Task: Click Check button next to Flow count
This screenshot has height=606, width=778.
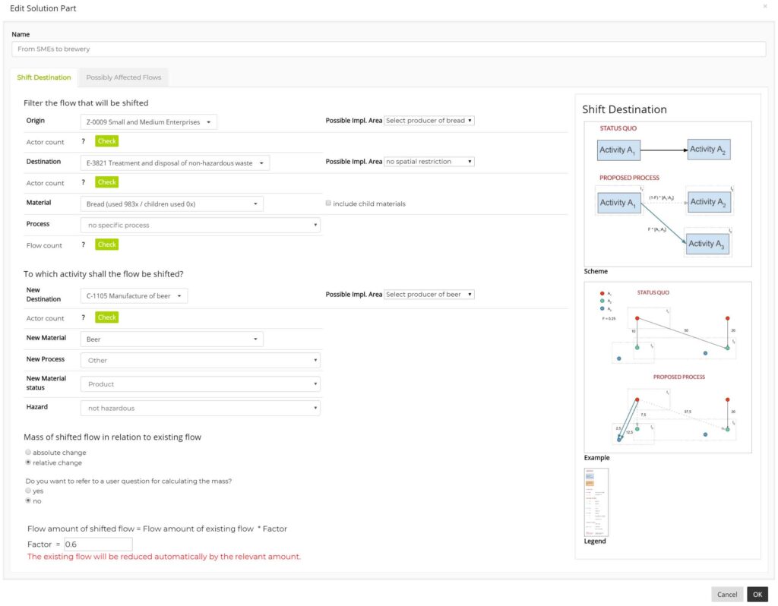Action: click(x=106, y=245)
